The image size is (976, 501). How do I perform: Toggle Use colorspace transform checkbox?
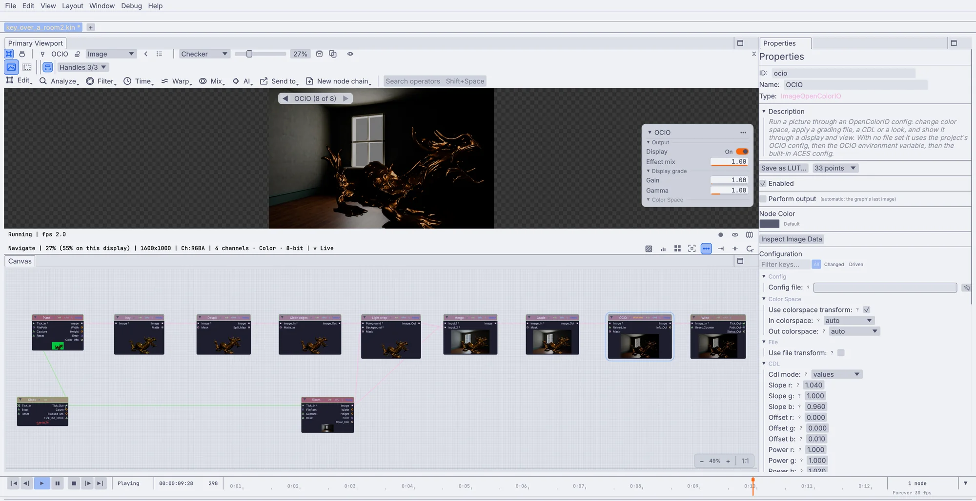(x=867, y=310)
